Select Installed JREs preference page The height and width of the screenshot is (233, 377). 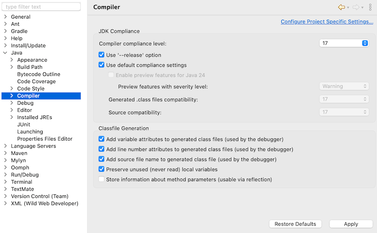[34, 117]
